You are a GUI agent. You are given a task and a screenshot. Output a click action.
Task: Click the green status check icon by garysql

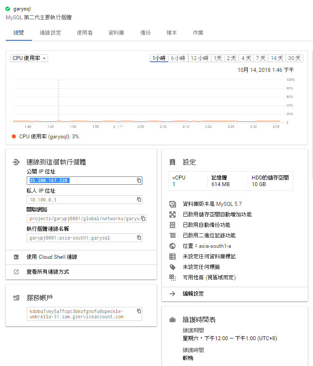(8, 9)
